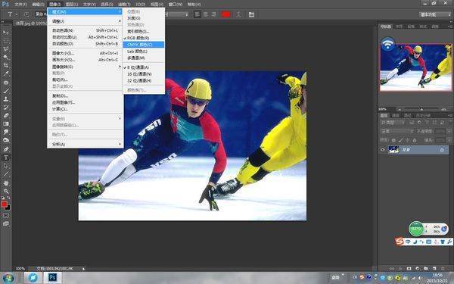Open the Layer menu
The height and width of the screenshot is (284, 454).
(x=72, y=5)
